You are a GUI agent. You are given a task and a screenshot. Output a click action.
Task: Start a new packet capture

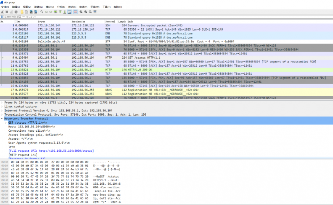(x=2, y=12)
